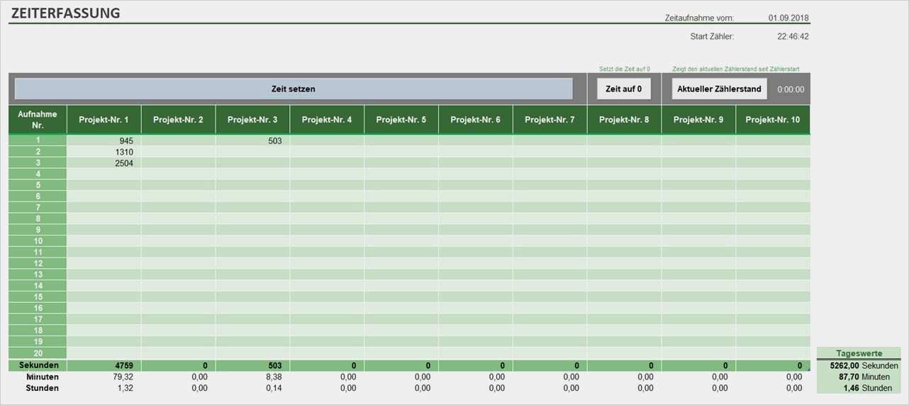
Task: Select cell containing 1310
Action: [104, 152]
